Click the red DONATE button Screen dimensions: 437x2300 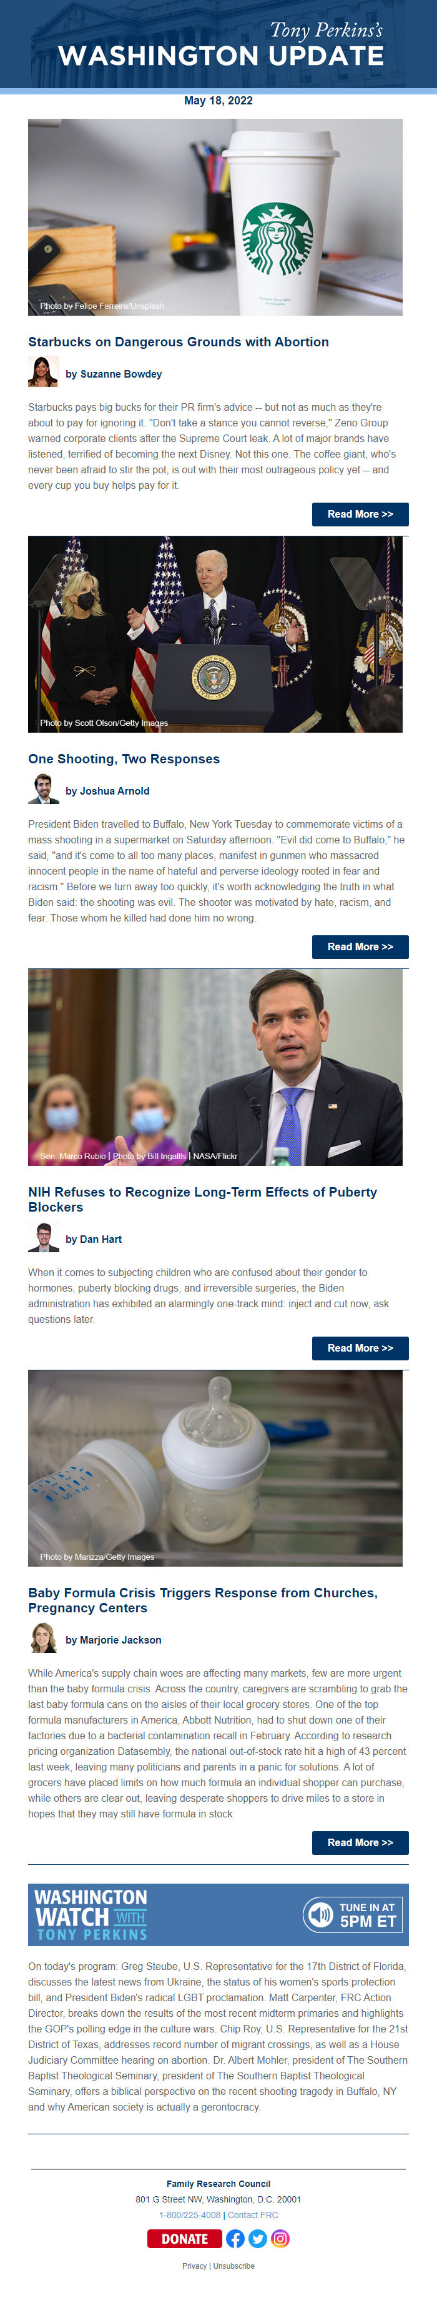(x=185, y=2237)
